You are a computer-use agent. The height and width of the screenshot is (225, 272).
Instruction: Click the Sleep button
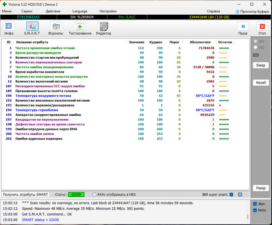click(x=261, y=65)
